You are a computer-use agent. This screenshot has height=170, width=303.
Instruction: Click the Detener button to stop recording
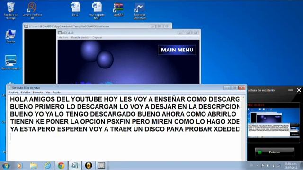coord(275,152)
